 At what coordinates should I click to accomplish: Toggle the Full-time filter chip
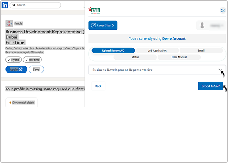point(32,60)
